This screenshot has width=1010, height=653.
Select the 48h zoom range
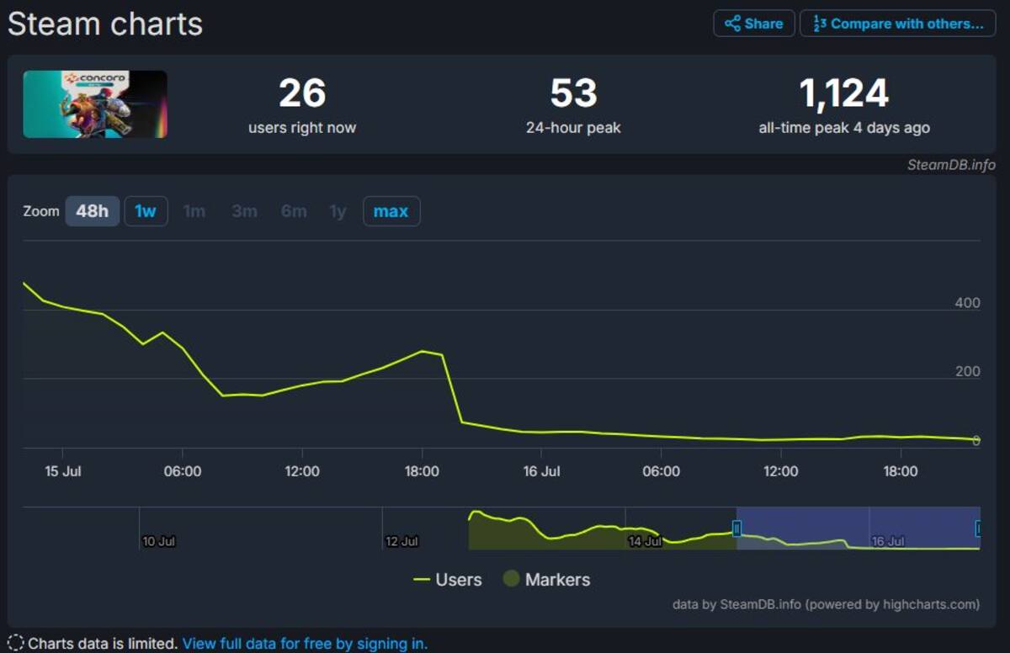pos(93,211)
